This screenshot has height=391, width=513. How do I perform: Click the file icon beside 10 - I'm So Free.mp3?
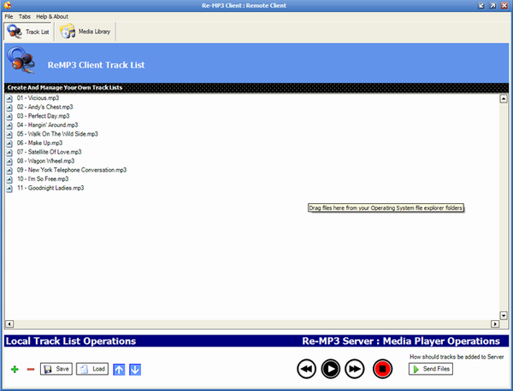9,179
